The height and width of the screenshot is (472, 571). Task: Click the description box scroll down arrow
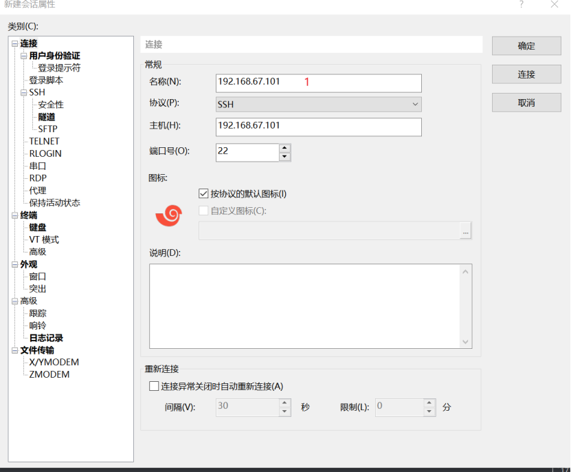pos(465,341)
